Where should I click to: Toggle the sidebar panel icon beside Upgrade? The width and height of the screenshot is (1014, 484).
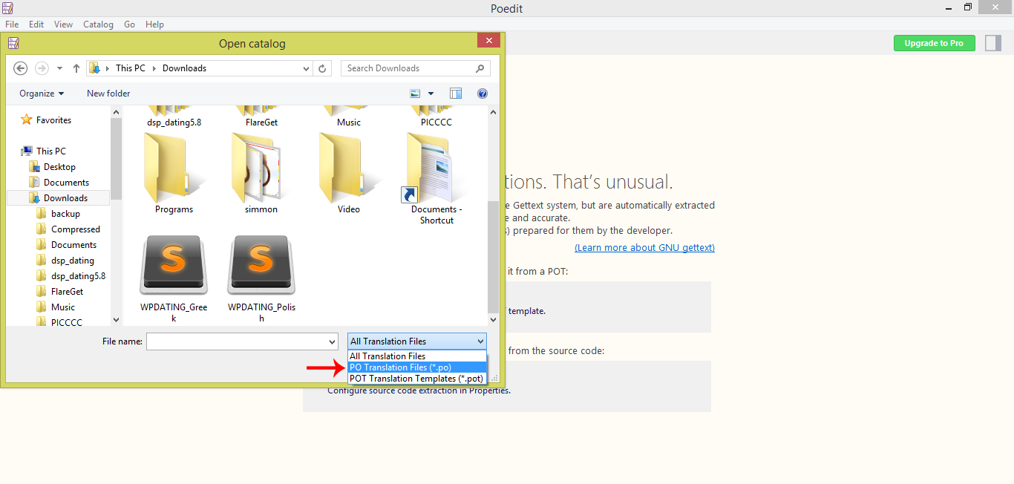[x=993, y=43]
